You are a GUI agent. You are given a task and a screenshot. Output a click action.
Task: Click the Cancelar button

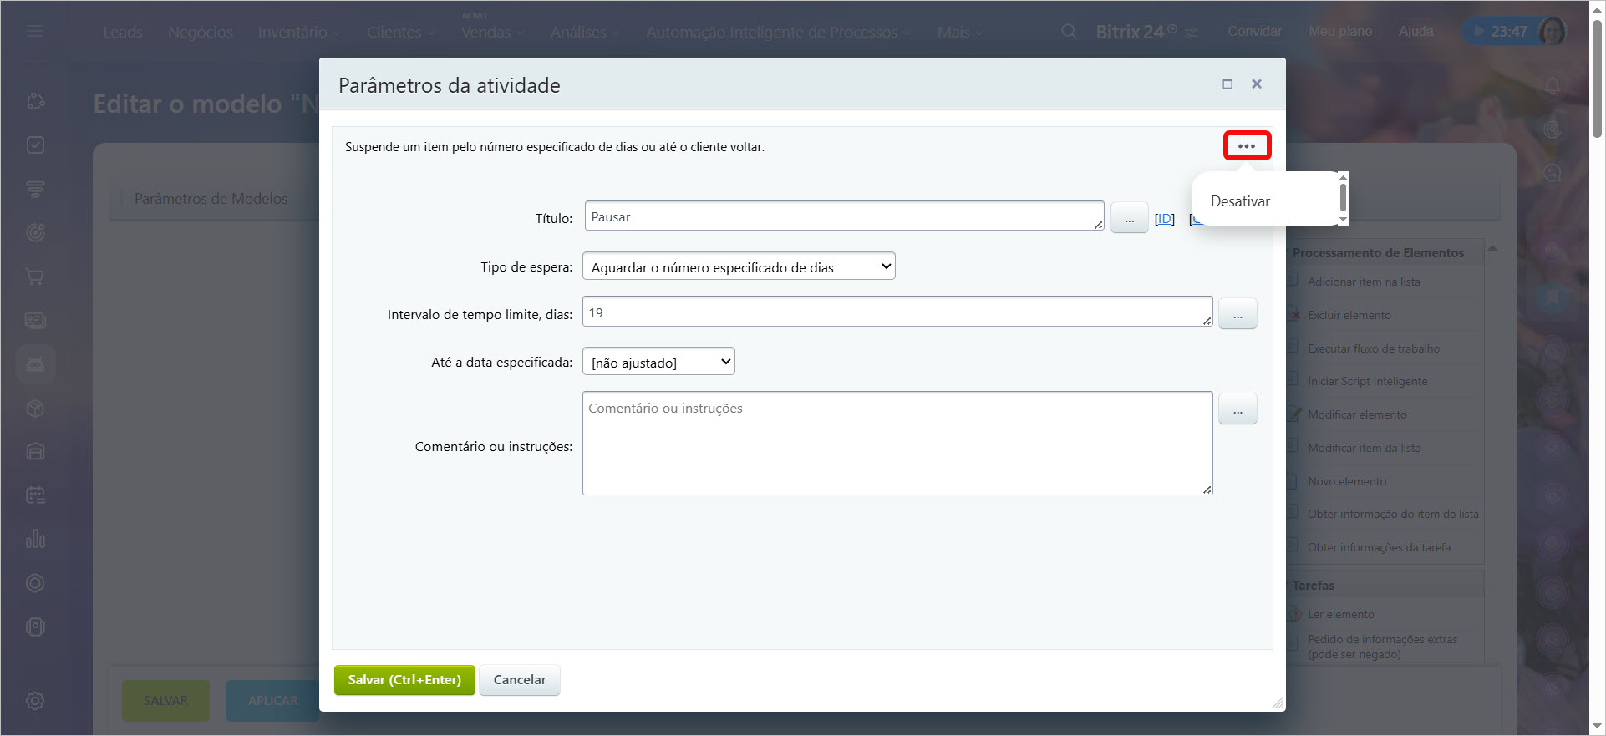519,680
